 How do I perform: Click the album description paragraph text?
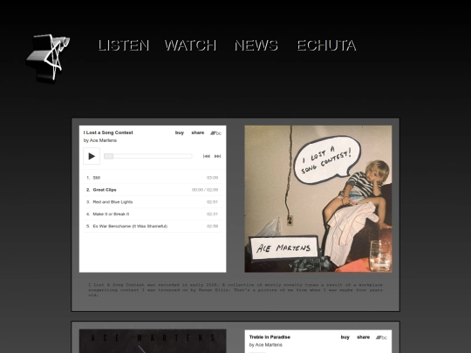[x=235, y=290]
